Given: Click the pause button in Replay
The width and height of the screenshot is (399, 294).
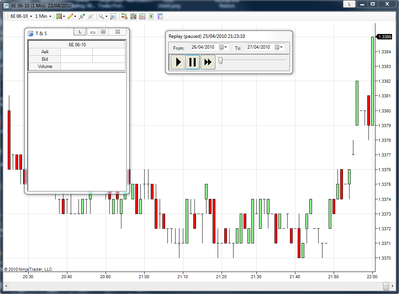Looking at the screenshot, I should click(x=193, y=62).
